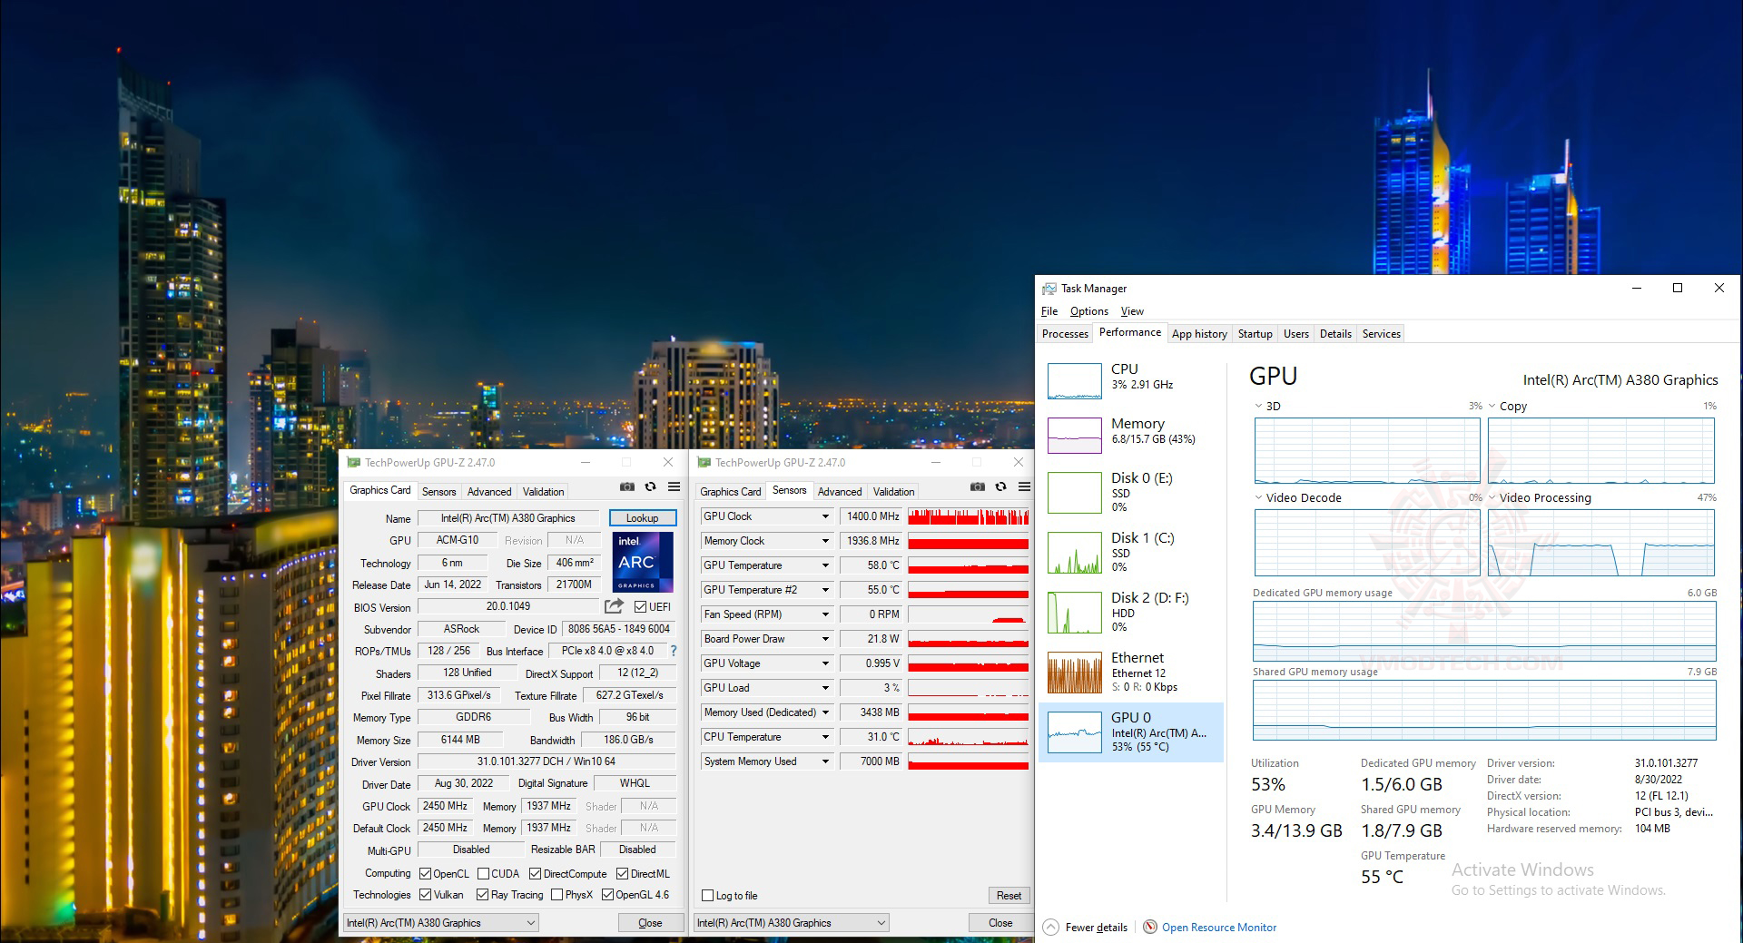1743x943 pixels.
Task: Toggle the OpenCL checkbox
Action: (x=425, y=873)
